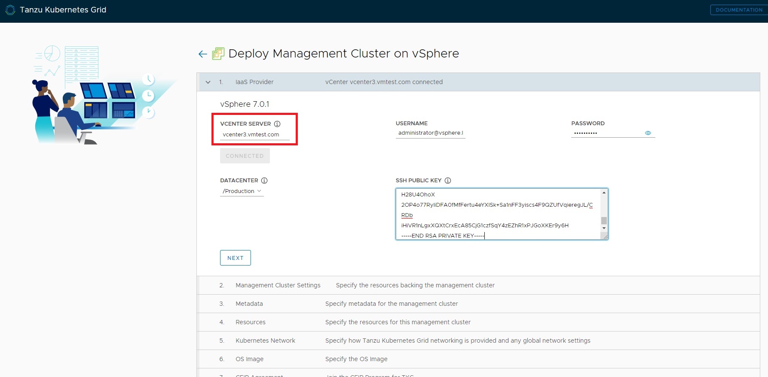
Task: Collapse the IaaS Provider section chevron
Action: click(208, 82)
